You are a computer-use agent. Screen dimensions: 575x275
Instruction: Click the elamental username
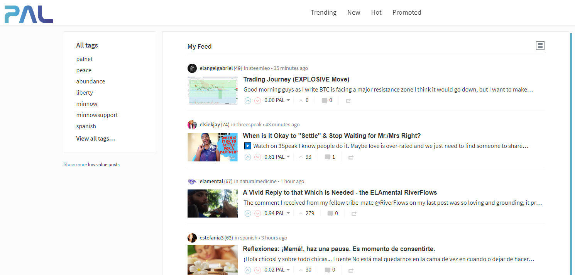[211, 181]
